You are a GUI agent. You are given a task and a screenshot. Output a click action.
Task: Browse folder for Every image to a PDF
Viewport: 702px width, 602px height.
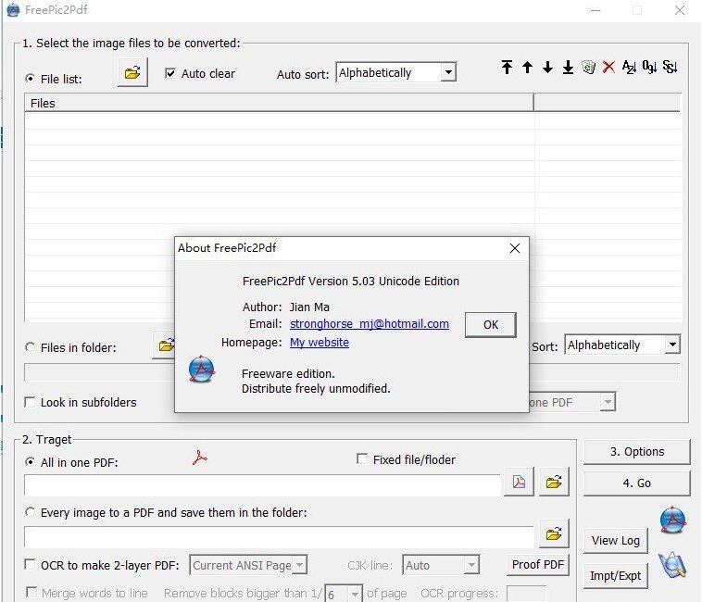click(x=554, y=533)
